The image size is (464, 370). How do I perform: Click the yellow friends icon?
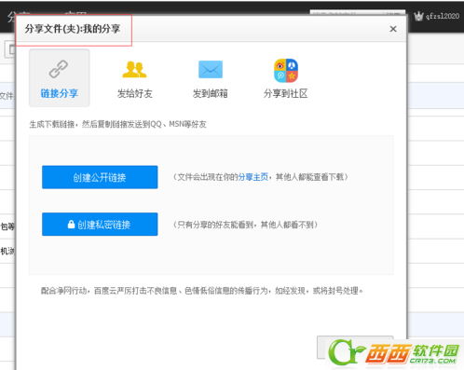134,69
